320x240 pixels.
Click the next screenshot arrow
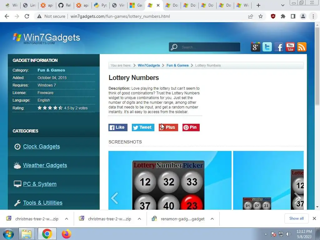(297, 198)
